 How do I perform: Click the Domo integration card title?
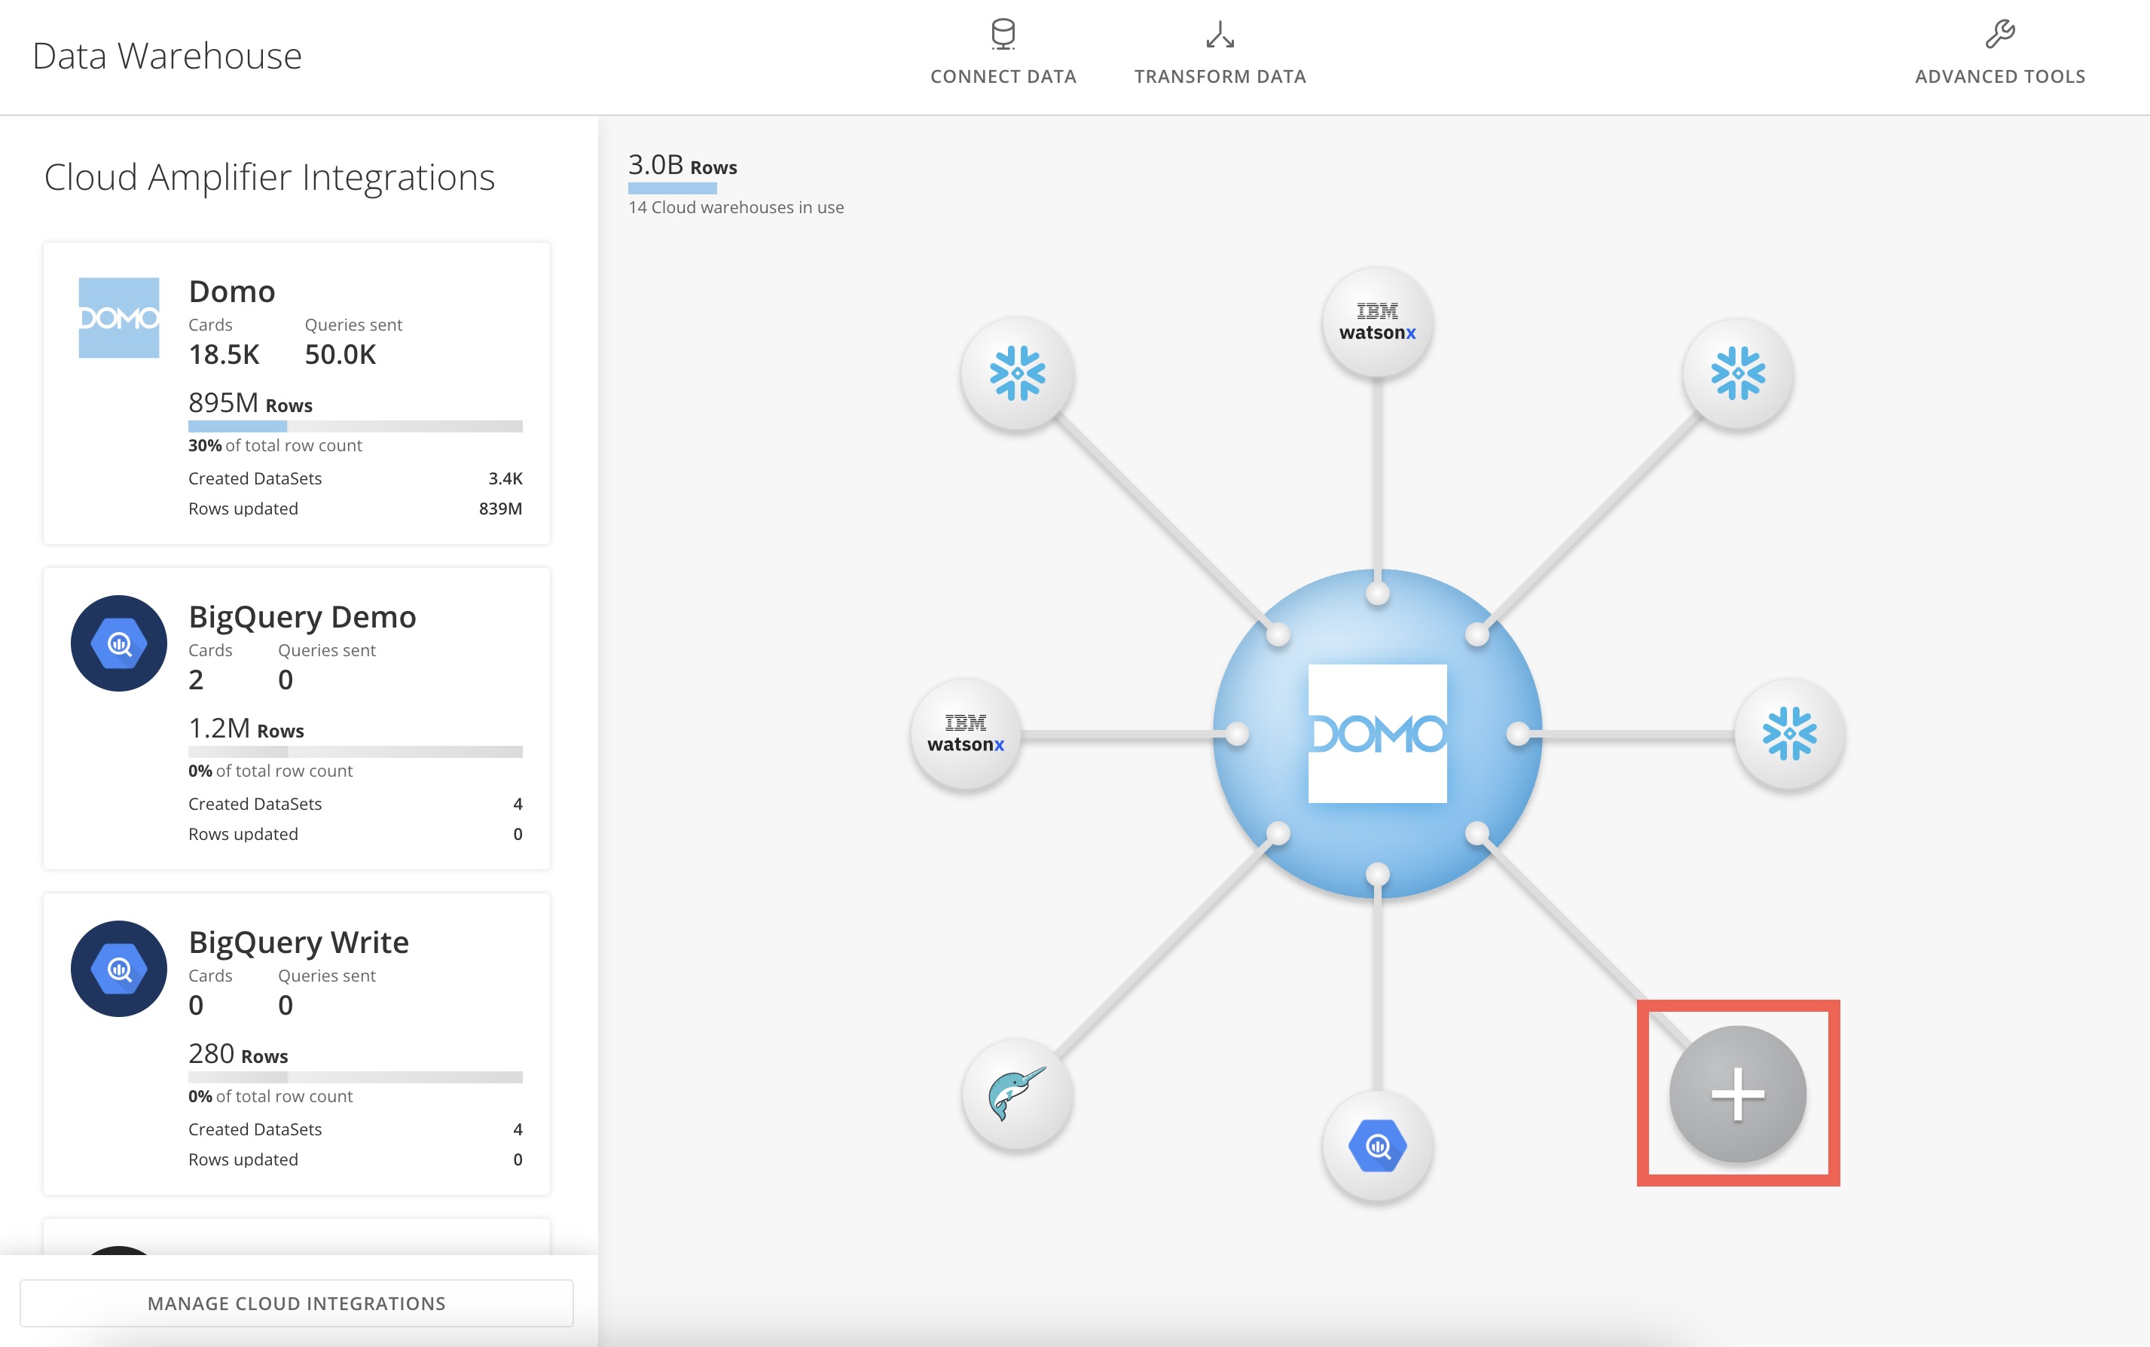(x=231, y=291)
